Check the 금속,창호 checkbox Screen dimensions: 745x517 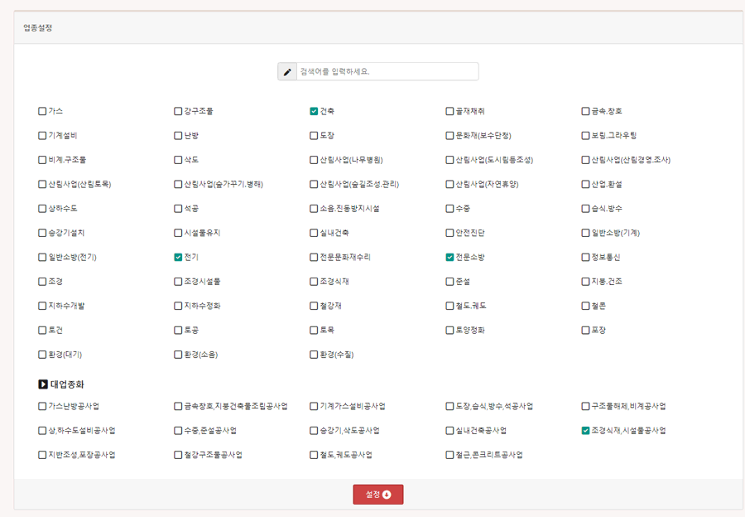tap(585, 111)
